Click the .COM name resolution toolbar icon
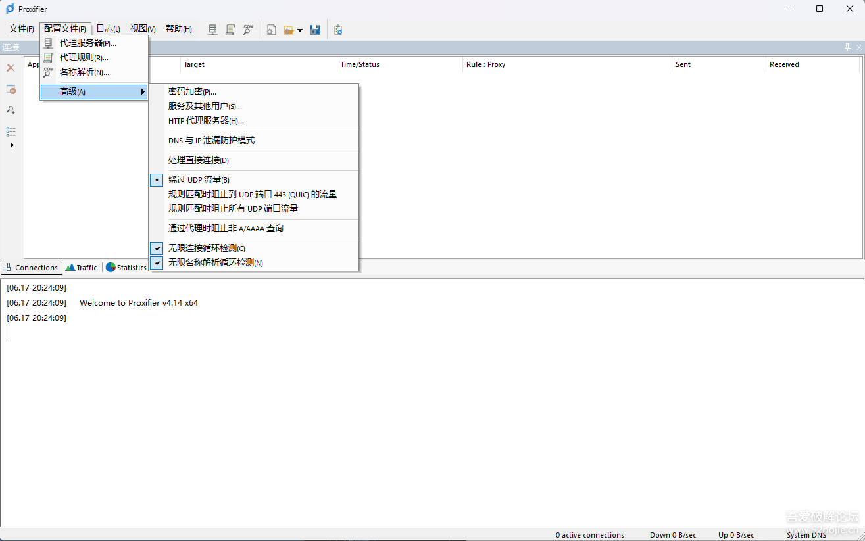 coord(248,30)
